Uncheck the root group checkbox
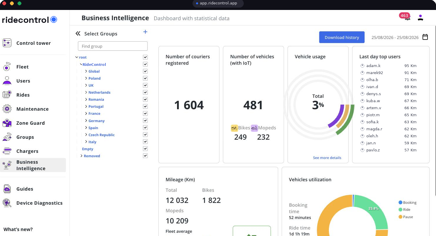This screenshot has width=436, height=236. pos(145,57)
